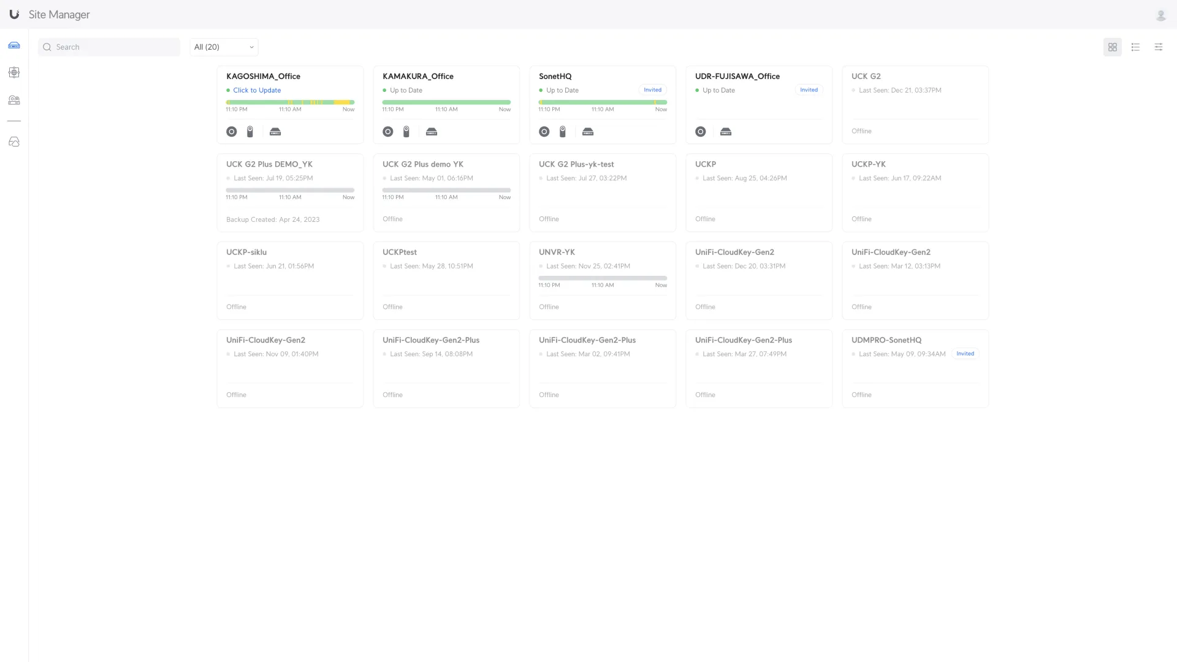Select the UCK G2 Plus demo YK card title
This screenshot has height=662, width=1177.
pyautogui.click(x=423, y=164)
